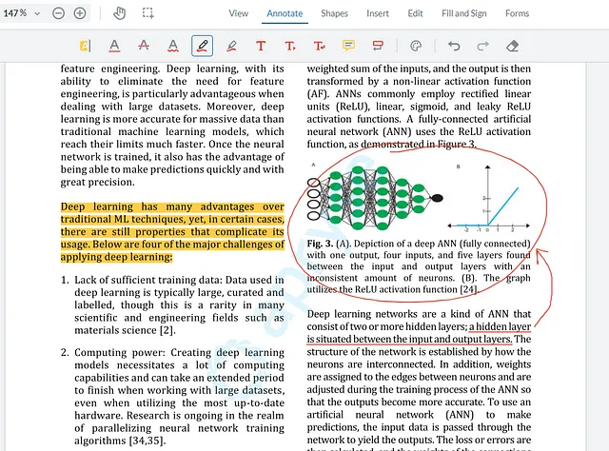Viewport: 609px width, 451px height.
Task: Select the text underline tool
Action: [x=114, y=46]
